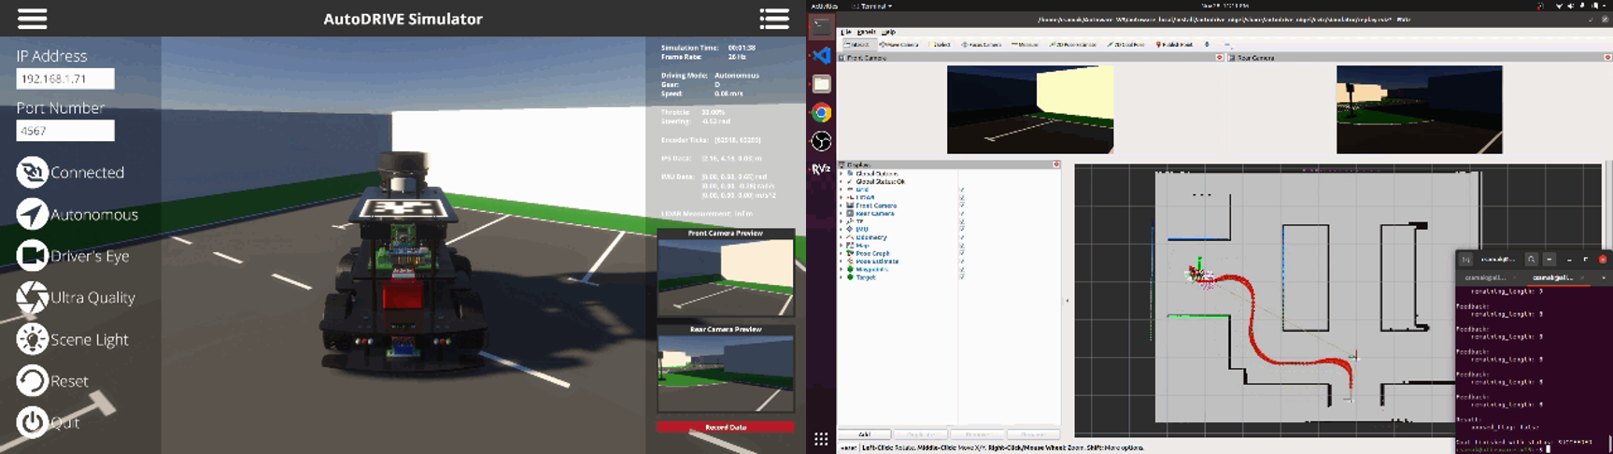Image resolution: width=1613 pixels, height=454 pixels.
Task: Open the list menu beside AutoDRIVE Simulator title
Action: point(774,19)
